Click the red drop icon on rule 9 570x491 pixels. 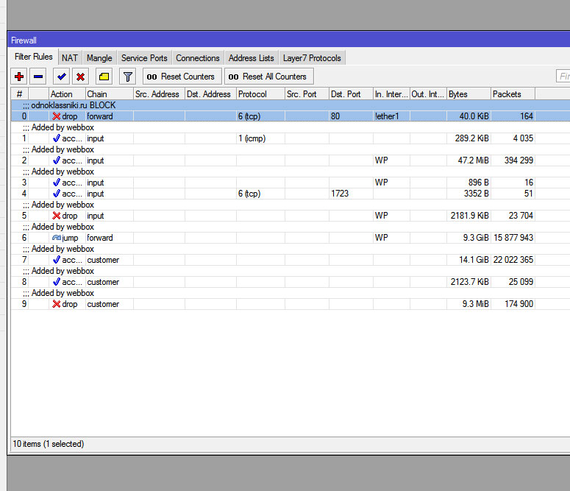(57, 304)
